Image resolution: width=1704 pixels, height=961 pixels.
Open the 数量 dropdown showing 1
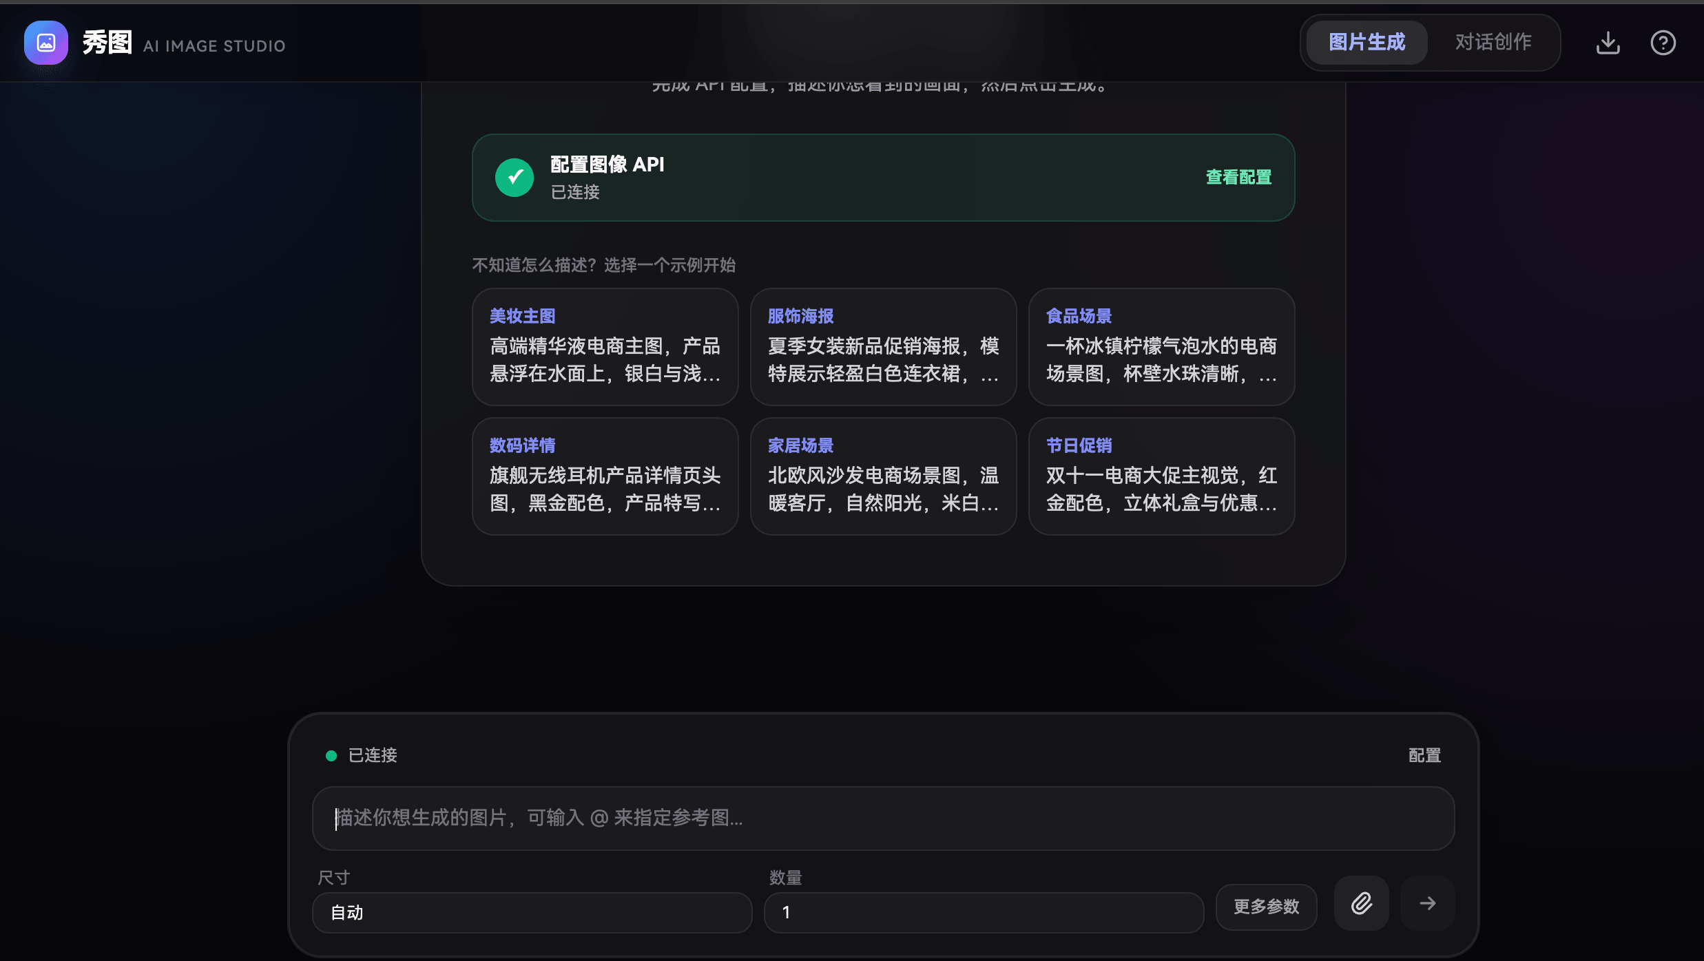click(984, 913)
